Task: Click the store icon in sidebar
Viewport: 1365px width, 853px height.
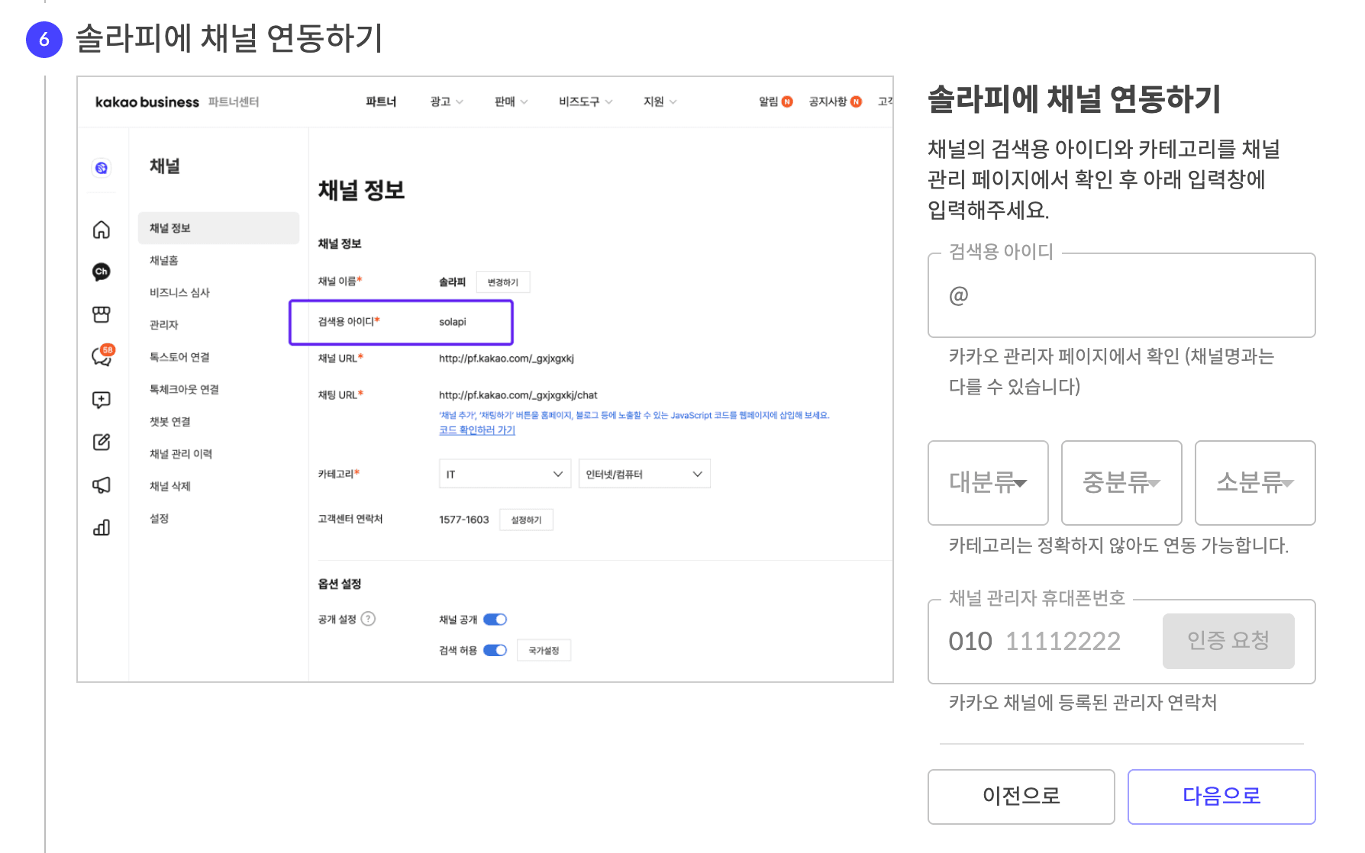Action: point(102,314)
